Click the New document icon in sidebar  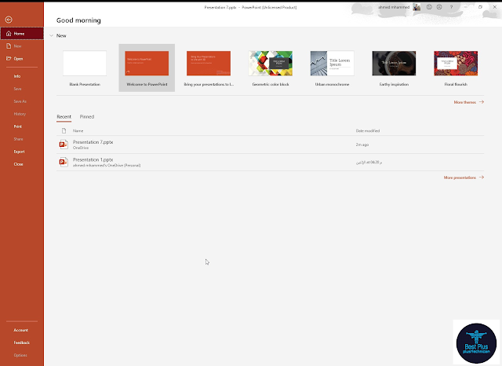click(x=9, y=46)
